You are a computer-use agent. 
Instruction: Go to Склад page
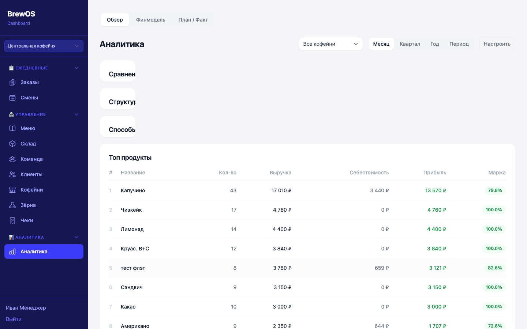44,144
